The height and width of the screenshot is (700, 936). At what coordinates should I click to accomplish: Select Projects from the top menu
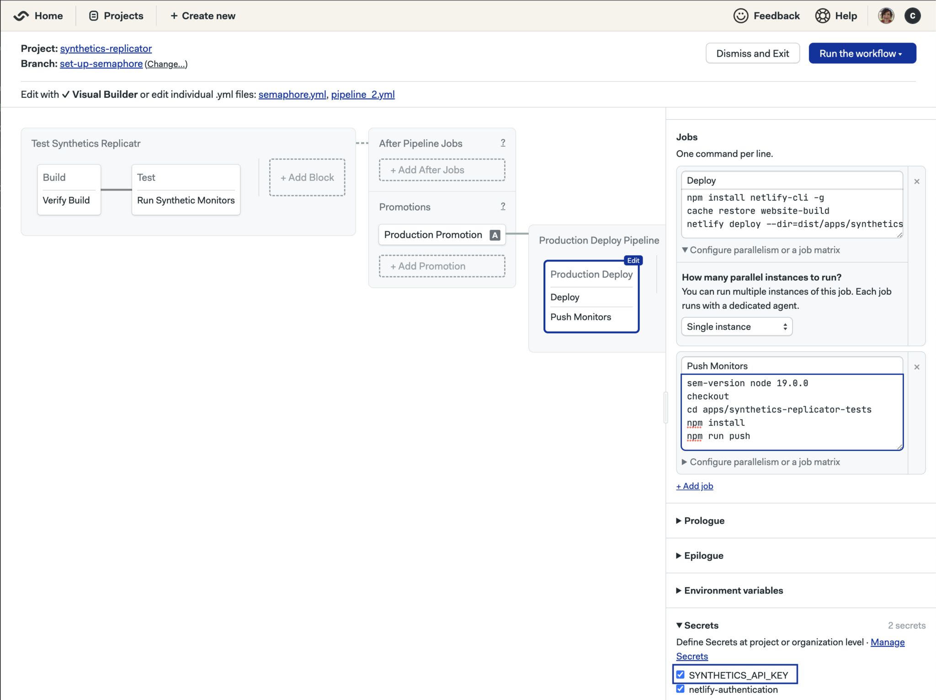(116, 16)
